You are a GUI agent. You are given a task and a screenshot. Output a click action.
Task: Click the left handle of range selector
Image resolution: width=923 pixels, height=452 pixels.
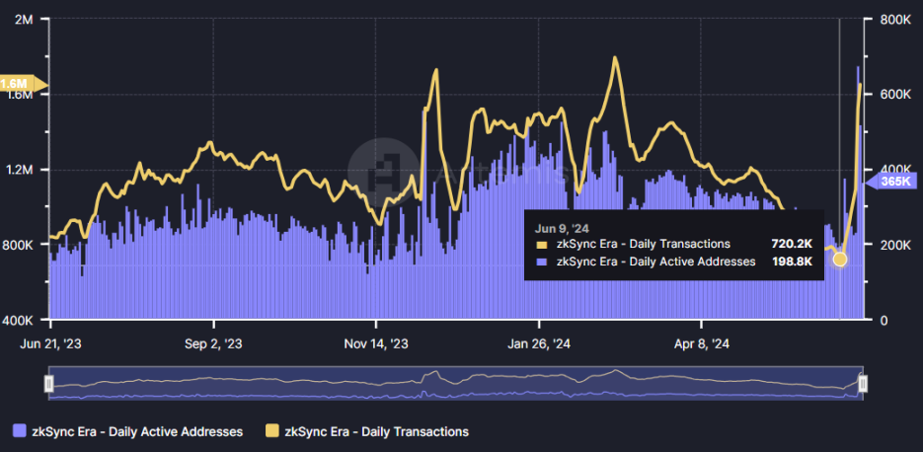click(x=49, y=383)
